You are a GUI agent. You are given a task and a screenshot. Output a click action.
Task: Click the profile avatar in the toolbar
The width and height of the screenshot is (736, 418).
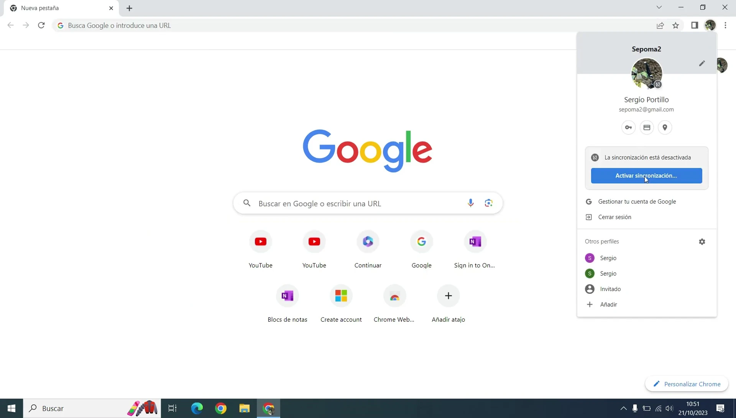click(x=710, y=25)
